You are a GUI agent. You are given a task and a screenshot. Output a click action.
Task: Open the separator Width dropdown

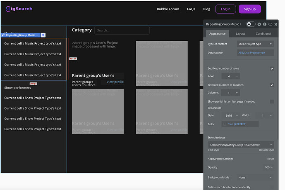pos(265,115)
